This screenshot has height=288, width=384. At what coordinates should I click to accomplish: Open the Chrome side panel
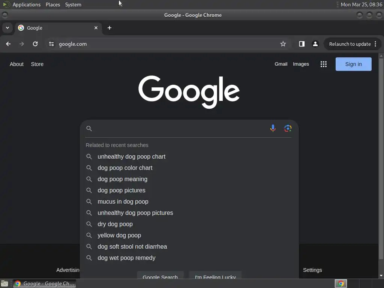(302, 44)
